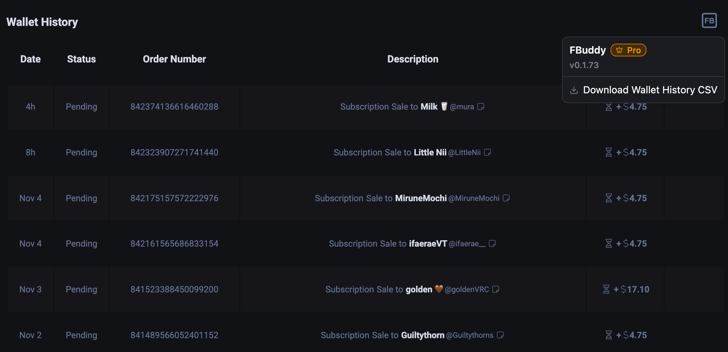Image resolution: width=728 pixels, height=352 pixels.
Task: Click the crown Pro badge
Action: coord(628,50)
